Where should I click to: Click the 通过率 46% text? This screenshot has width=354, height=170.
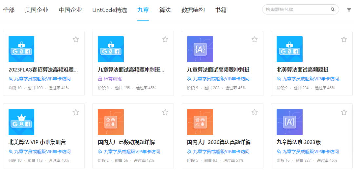pos(324,88)
